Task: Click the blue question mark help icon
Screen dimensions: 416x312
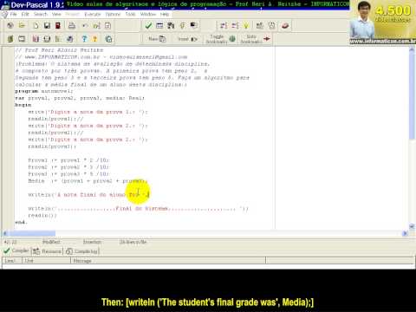Action: [x=84, y=39]
